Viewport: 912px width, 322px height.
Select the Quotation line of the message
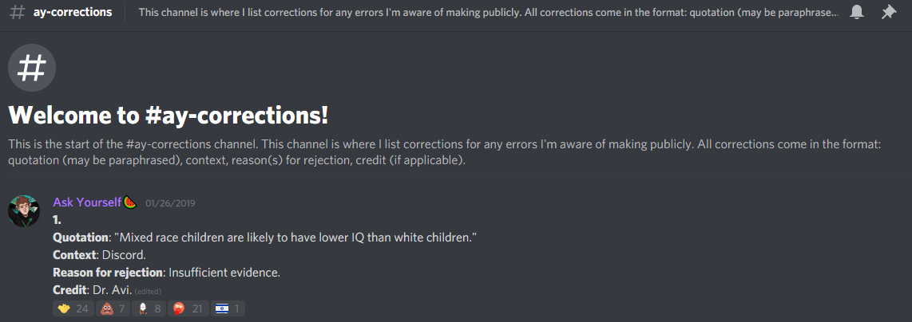click(265, 238)
